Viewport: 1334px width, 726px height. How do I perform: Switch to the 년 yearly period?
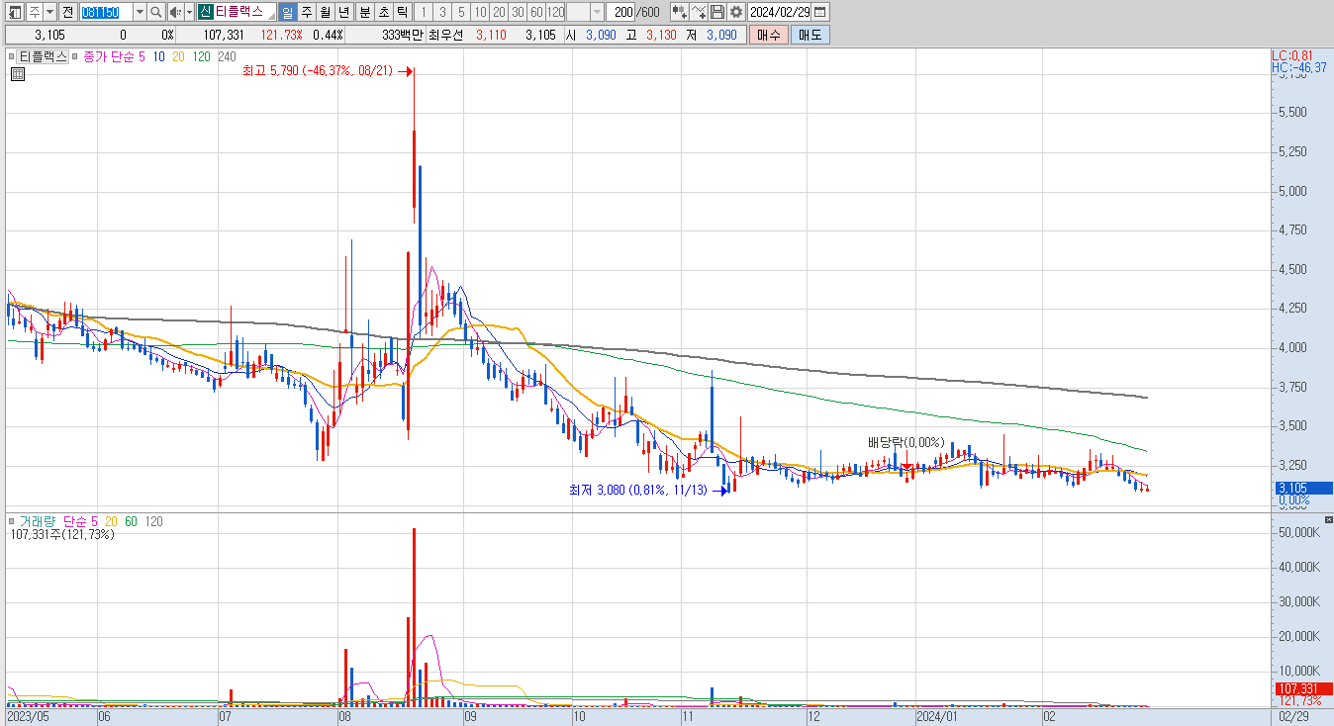[x=343, y=12]
